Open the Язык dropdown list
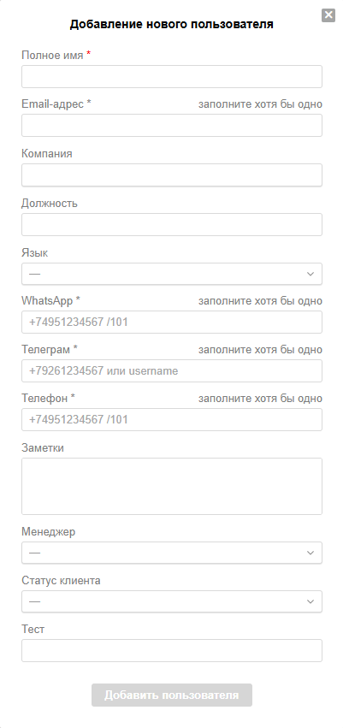This screenshot has height=728, width=343. (x=172, y=274)
